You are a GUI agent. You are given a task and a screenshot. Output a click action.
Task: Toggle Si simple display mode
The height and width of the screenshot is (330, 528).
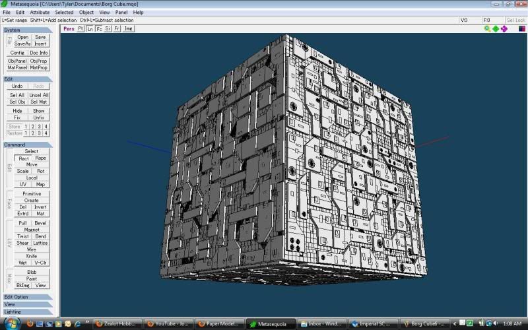tap(108, 28)
